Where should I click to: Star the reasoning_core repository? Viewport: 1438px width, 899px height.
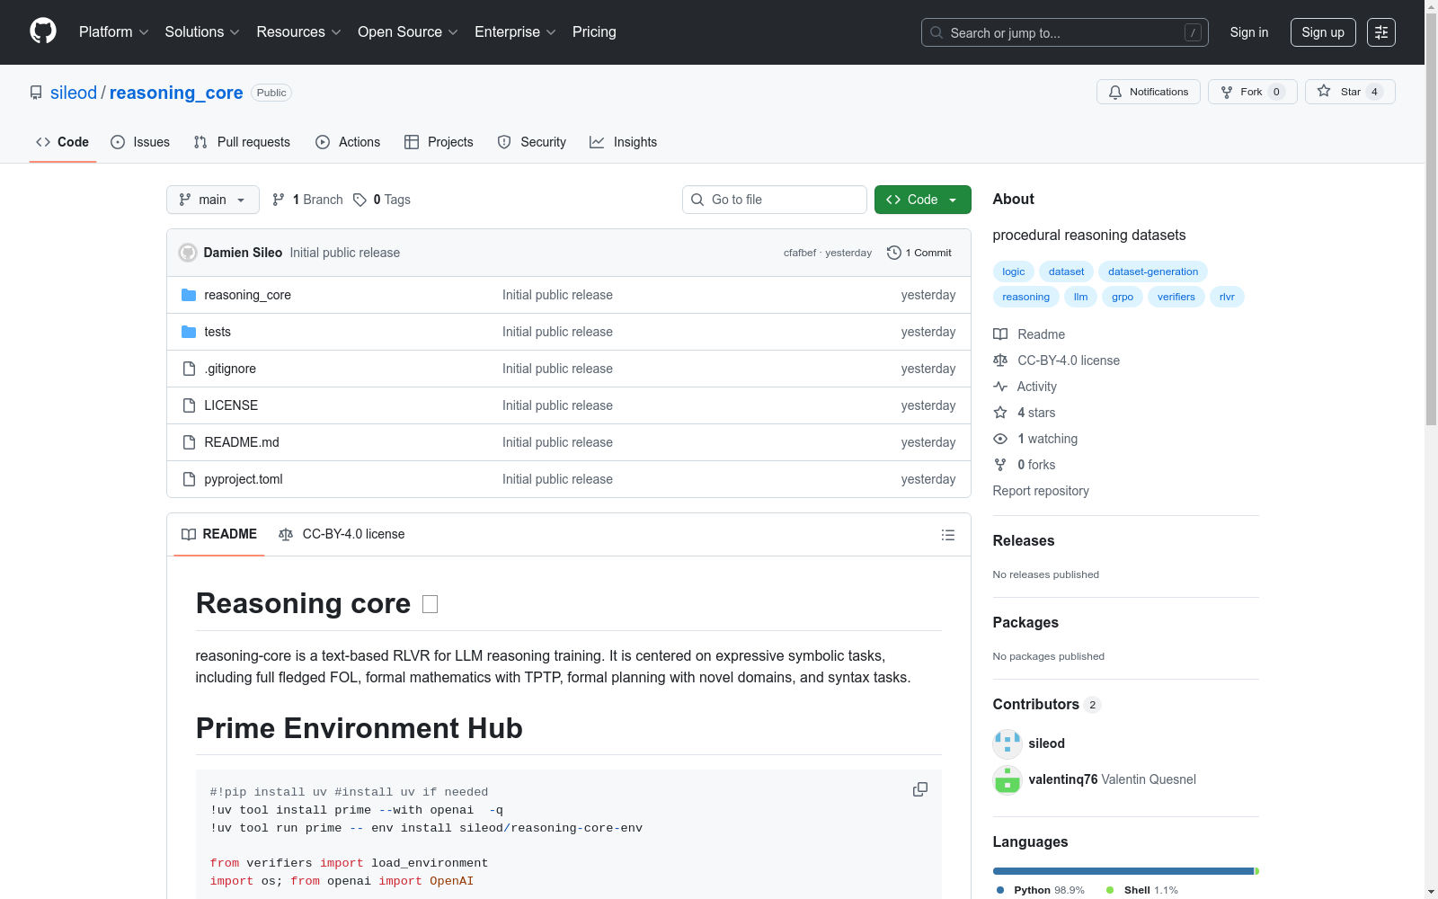(1350, 92)
